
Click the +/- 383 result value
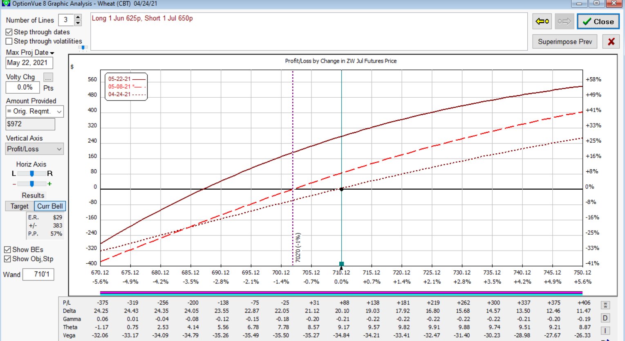[57, 226]
